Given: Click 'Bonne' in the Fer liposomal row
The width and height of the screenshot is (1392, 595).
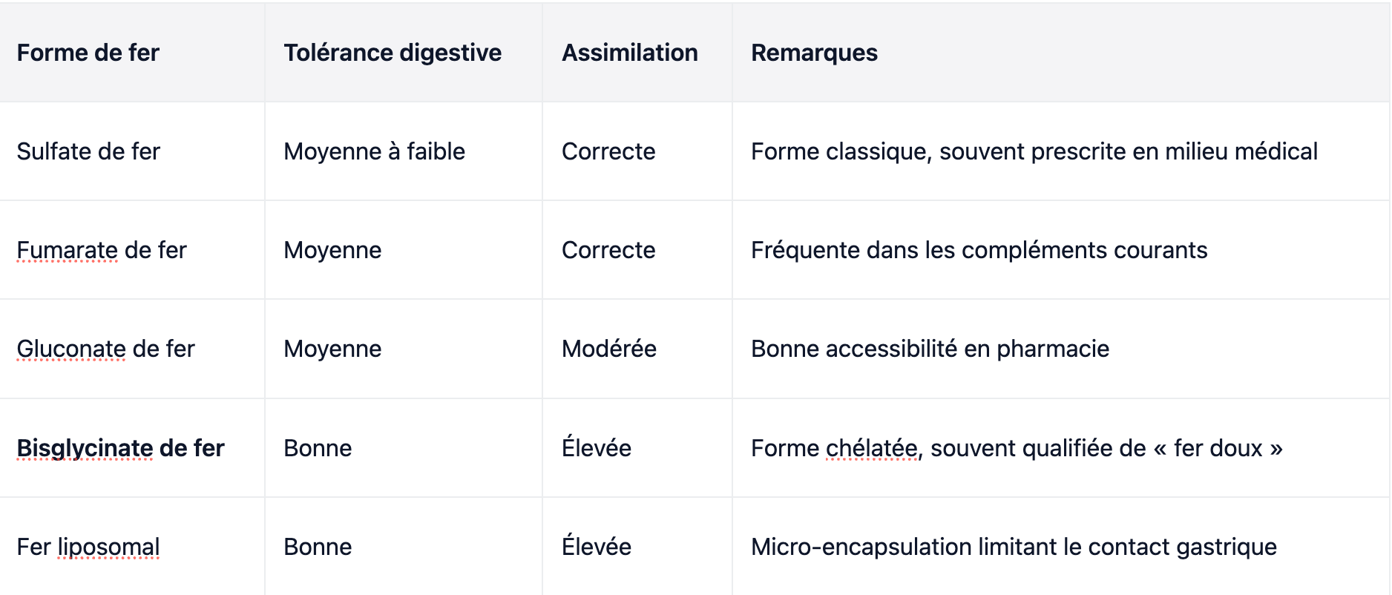Looking at the screenshot, I should pos(318,547).
